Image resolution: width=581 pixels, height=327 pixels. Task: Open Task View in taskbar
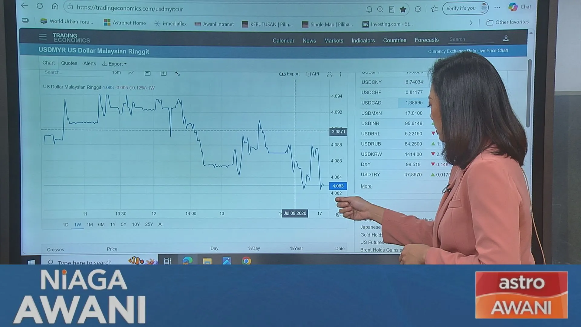[x=167, y=261]
